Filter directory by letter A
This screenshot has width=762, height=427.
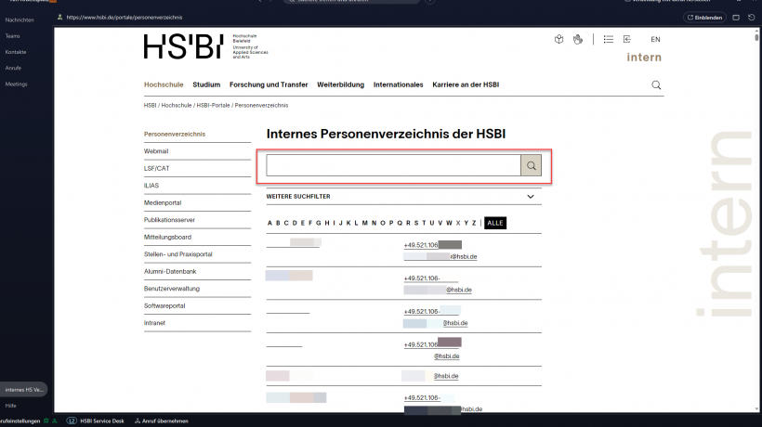tap(269, 223)
